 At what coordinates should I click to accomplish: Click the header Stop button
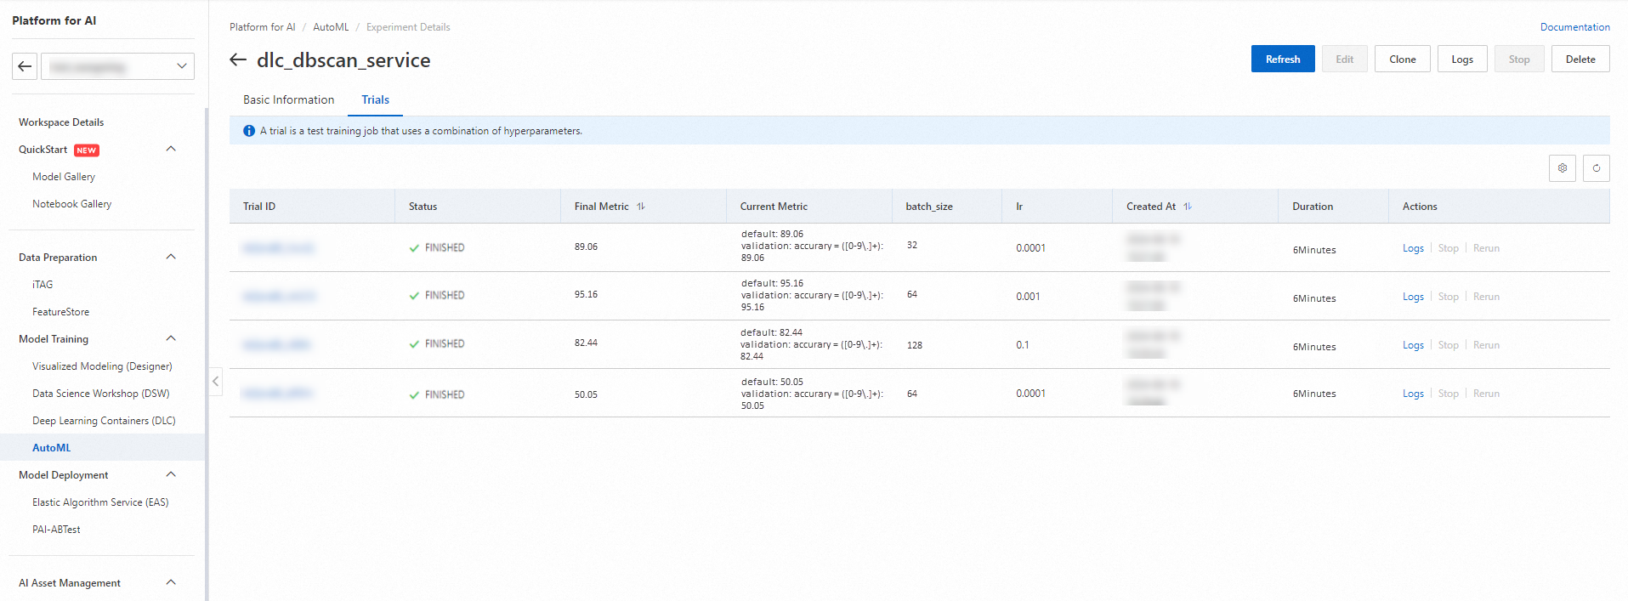tap(1518, 59)
